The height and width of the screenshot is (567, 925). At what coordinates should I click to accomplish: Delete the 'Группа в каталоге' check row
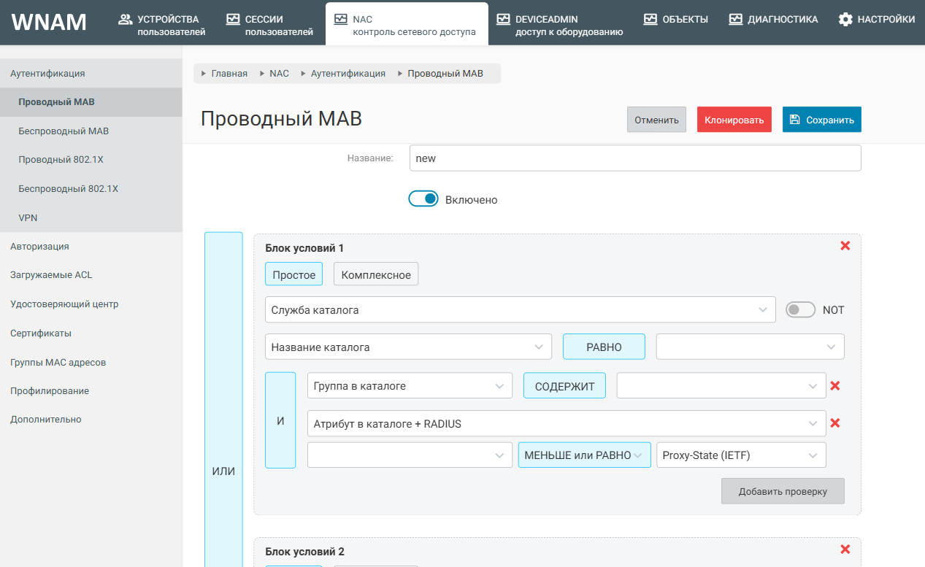[835, 385]
